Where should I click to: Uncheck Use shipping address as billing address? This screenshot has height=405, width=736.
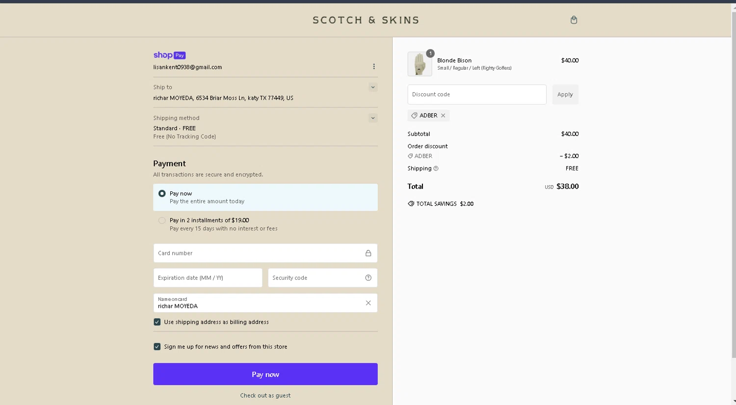[157, 322]
